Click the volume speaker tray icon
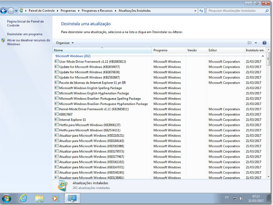This screenshot has width=273, height=205. [242, 198]
